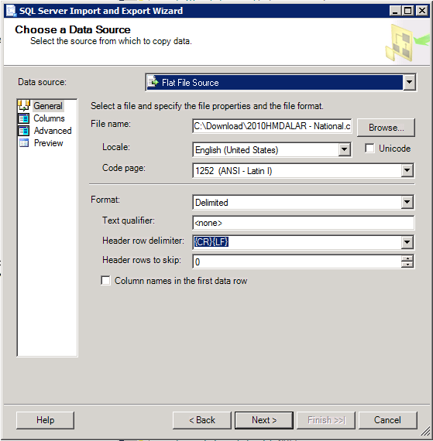This screenshot has width=433, height=441.
Task: Open the Locale dropdown list
Action: pos(344,149)
